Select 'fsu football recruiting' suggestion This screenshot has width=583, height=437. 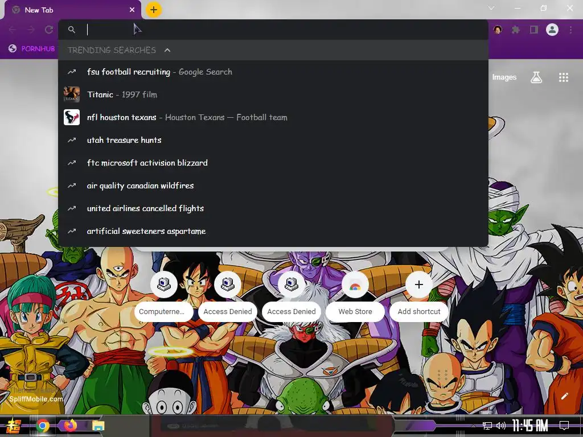point(273,72)
